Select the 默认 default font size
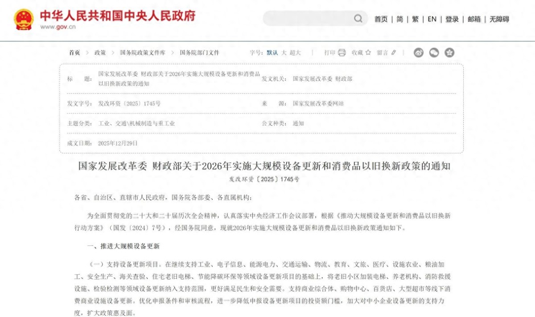 click(271, 52)
